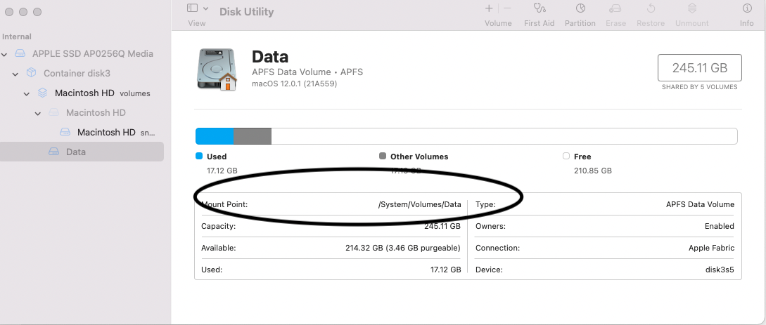
Task: Click the 245.11 GB capacity box
Action: coord(700,67)
